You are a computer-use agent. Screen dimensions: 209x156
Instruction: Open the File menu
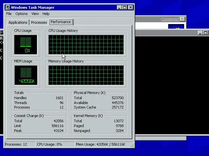click(x=9, y=14)
